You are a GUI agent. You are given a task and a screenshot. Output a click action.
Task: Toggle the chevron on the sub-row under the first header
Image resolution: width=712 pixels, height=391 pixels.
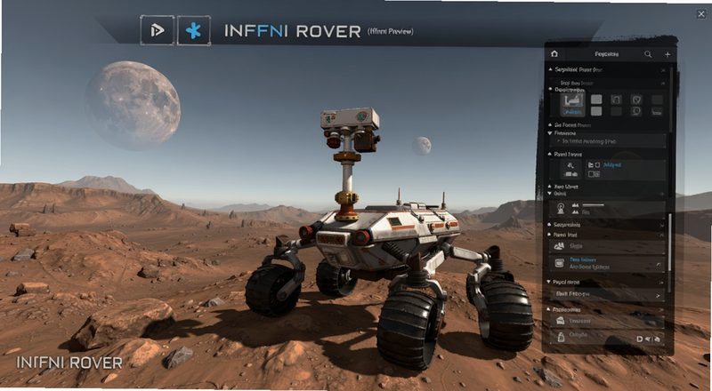(663, 84)
